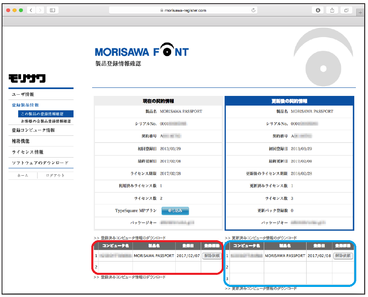This screenshot has width=368, height=297.
Task: Show all tabs with the tab overview icon
Action: pyautogui.click(x=347, y=10)
